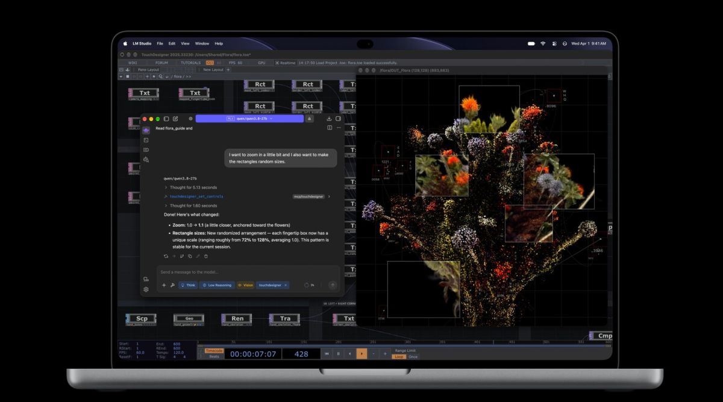Image resolution: width=723 pixels, height=402 pixels.
Task: Toggle the right panel icon in LM Studio title bar
Action: [x=338, y=119]
